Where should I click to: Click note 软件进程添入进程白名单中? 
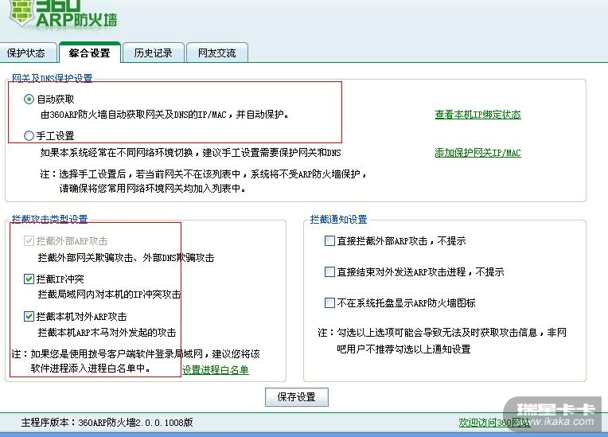[x=90, y=368]
